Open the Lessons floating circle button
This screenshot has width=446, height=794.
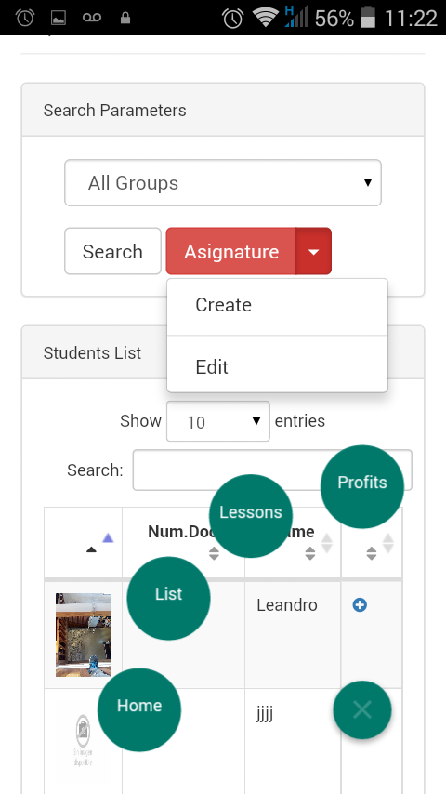[251, 516]
